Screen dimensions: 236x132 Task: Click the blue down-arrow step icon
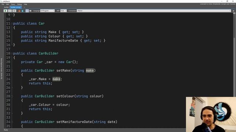[22, 11]
